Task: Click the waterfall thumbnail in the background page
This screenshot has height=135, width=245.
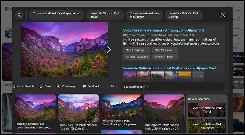Action: point(7,112)
